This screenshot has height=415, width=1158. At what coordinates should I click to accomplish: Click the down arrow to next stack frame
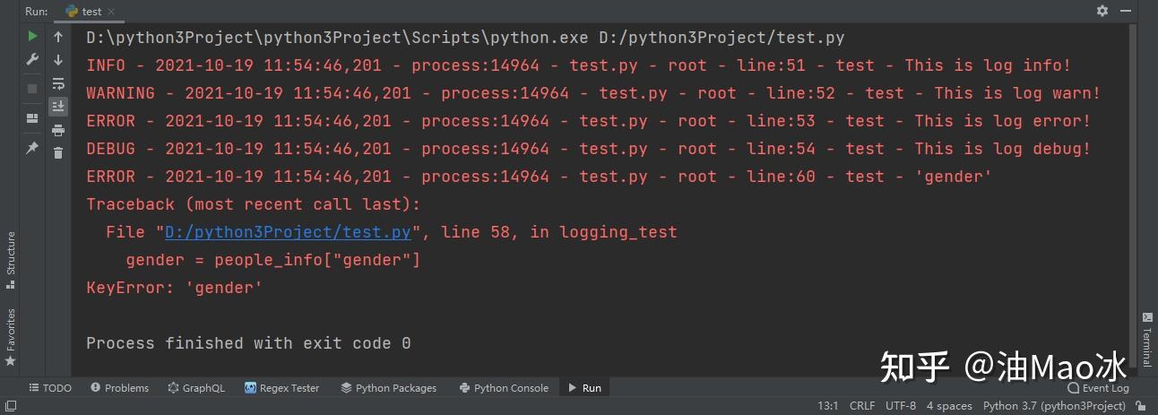[58, 60]
